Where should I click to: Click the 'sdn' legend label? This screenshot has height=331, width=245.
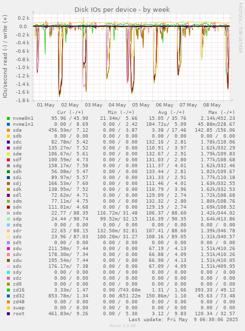coord(17,207)
